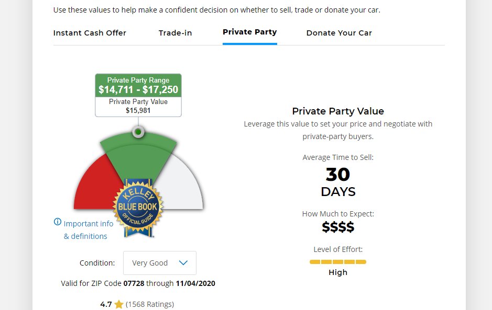
Task: Click the dollar signs under How Much to Expect
Action: 338,227
